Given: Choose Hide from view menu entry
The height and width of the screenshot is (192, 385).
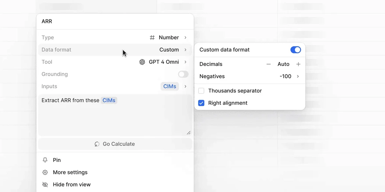Looking at the screenshot, I should 115,184.
